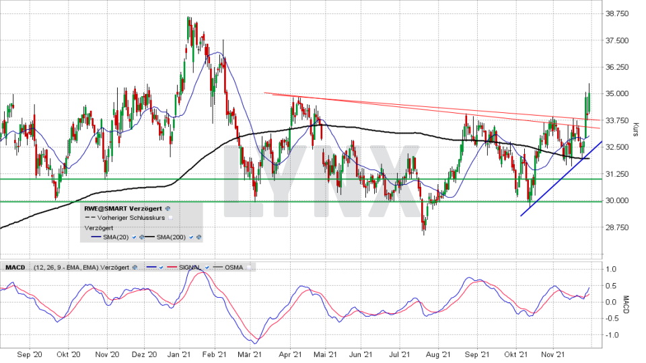Click the 30.000 price axis label
646x363 pixels.
click(617, 200)
